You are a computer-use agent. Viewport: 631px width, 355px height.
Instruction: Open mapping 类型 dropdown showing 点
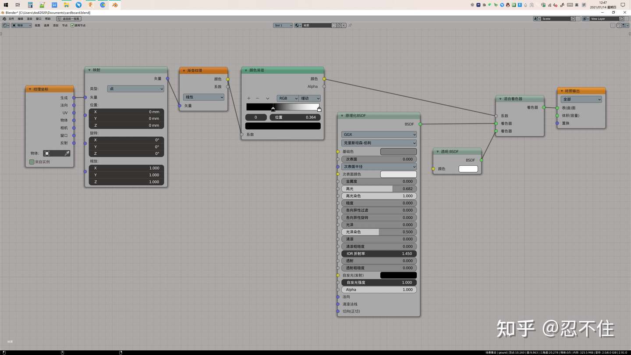[136, 89]
